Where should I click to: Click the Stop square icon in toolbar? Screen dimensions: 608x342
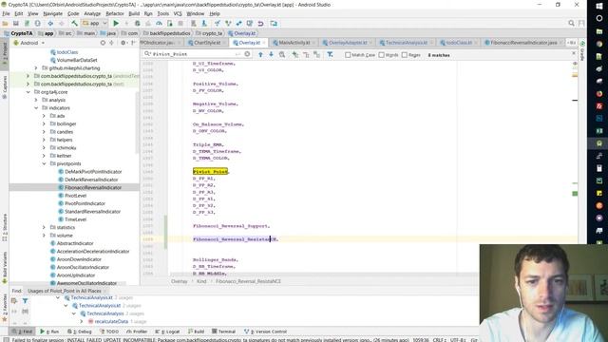coord(180,23)
